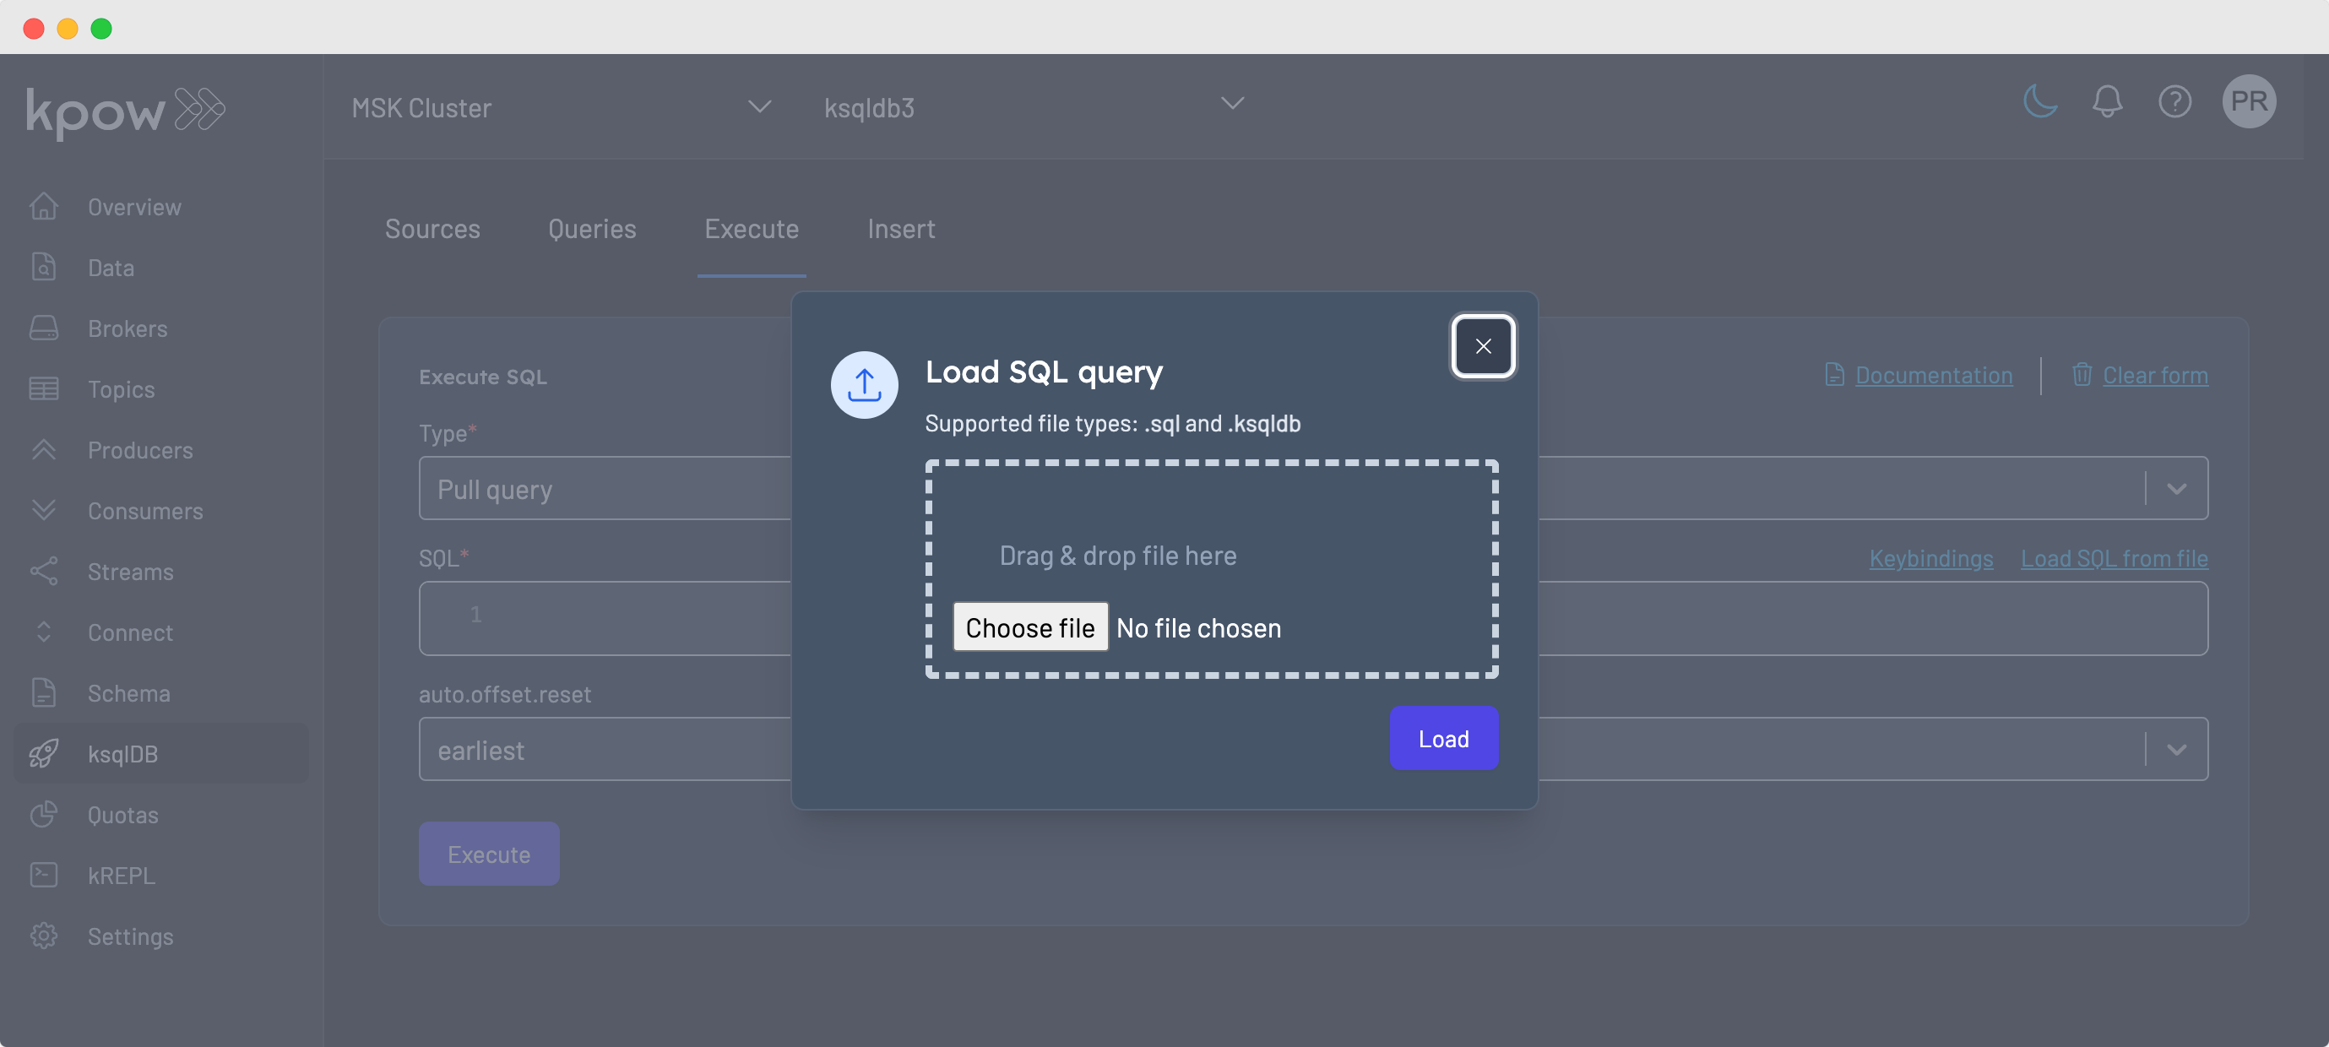Image resolution: width=2329 pixels, height=1047 pixels.
Task: Select Brokers from the sidebar
Action: coord(127,328)
